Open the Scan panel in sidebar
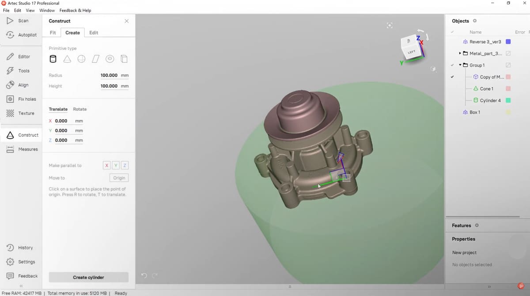 pyautogui.click(x=21, y=21)
